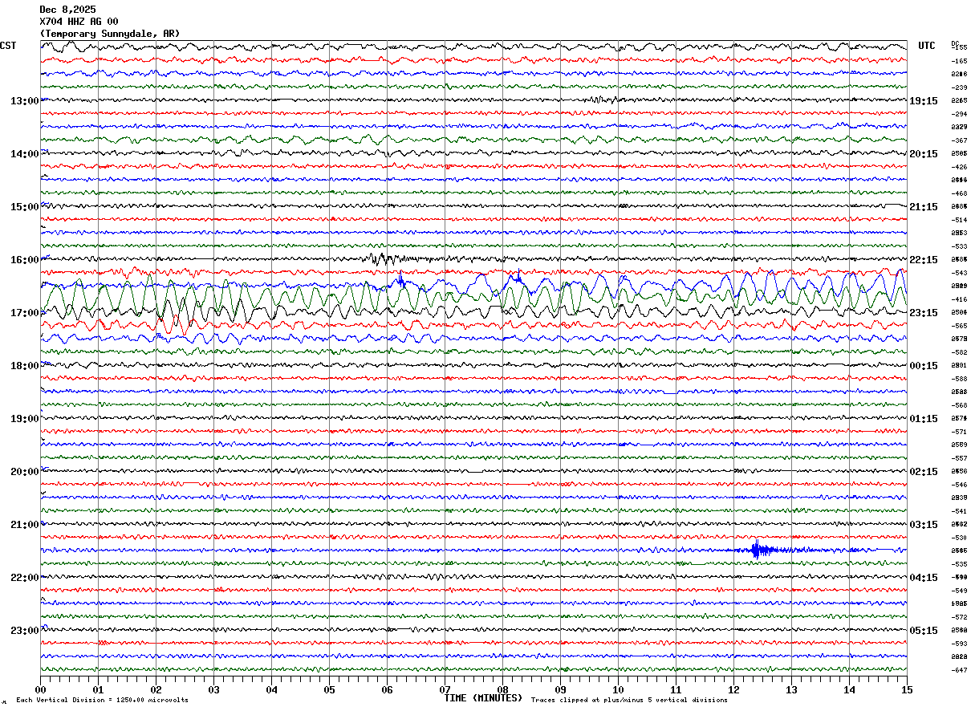The height and width of the screenshot is (711, 971).
Task: Click the minute 15 axis tick label
Action: (907, 689)
